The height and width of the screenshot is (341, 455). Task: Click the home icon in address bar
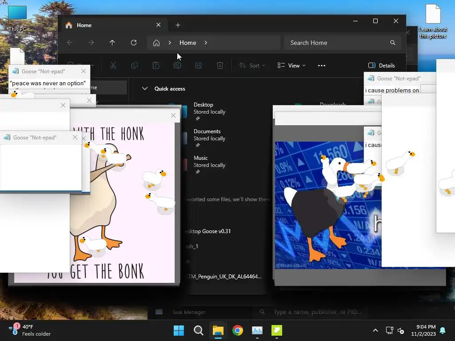tap(156, 43)
